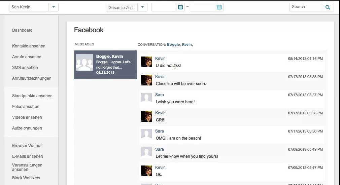
Task: Click the end date input field
Action: coord(203,7)
